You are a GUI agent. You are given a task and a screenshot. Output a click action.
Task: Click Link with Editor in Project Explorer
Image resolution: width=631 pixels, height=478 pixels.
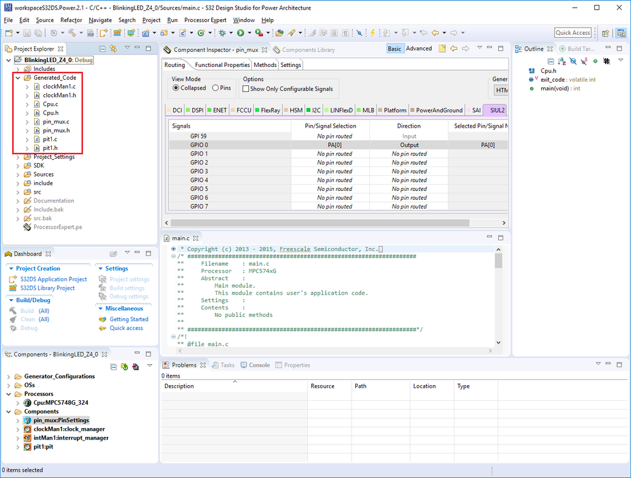pyautogui.click(x=114, y=49)
